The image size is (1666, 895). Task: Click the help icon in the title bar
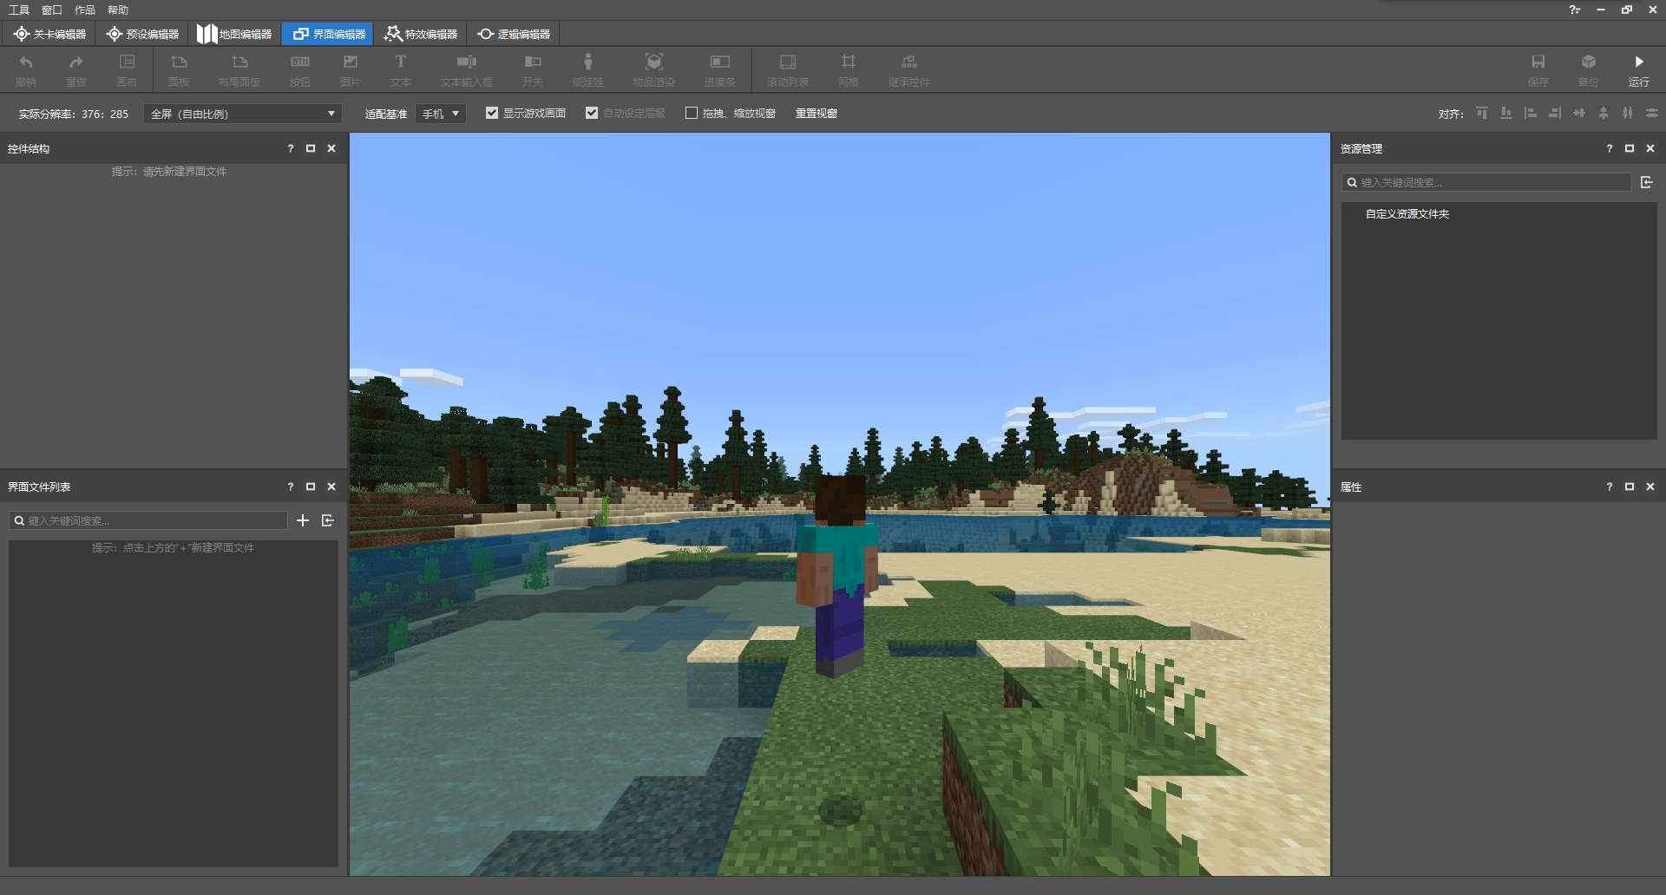1575,10
